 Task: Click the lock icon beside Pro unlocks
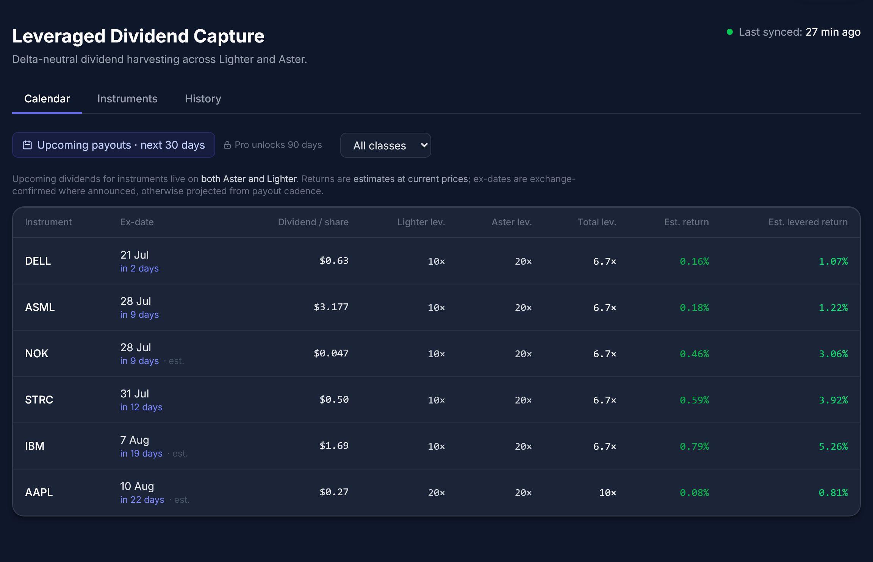[x=227, y=145]
